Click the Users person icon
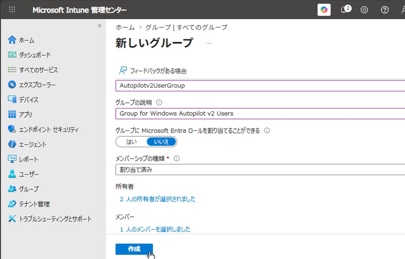 [x=12, y=174]
